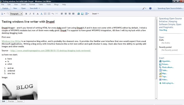Click the New post button
Screen dimensions: 184x105
(15, 8)
